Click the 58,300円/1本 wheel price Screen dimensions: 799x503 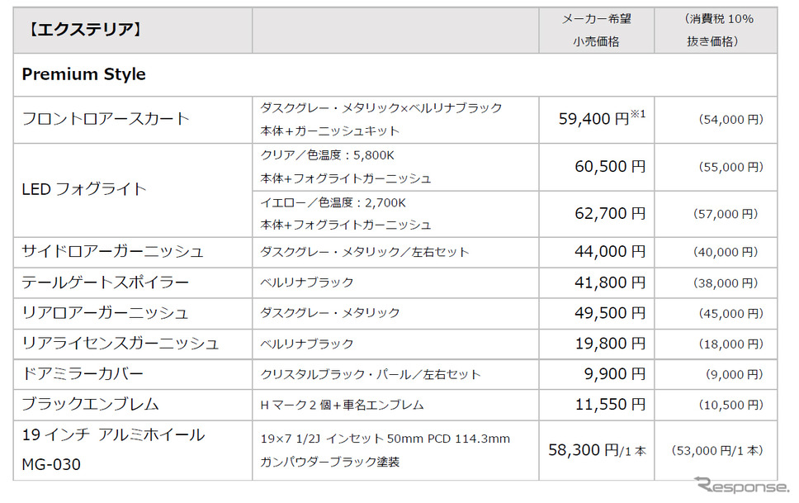click(x=597, y=450)
